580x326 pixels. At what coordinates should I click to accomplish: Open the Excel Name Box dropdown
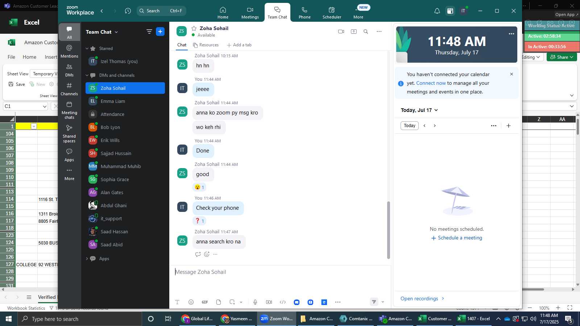(45, 106)
